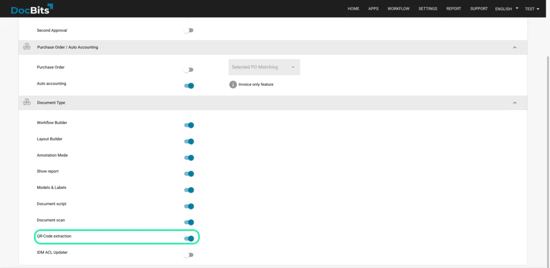Collapse the Purchase Order / Auto Accounting section

(x=515, y=47)
